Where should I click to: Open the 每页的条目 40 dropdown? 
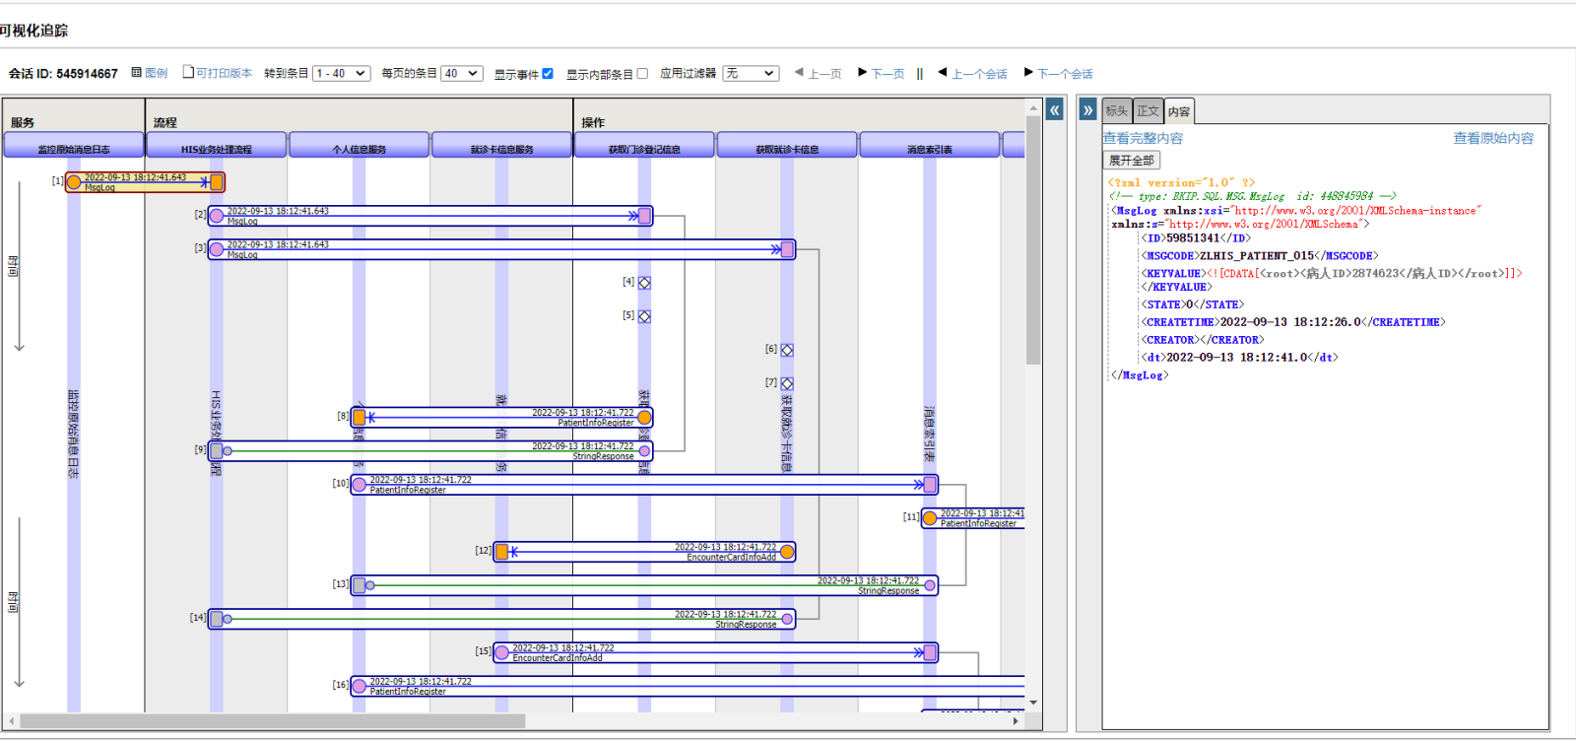pos(461,74)
